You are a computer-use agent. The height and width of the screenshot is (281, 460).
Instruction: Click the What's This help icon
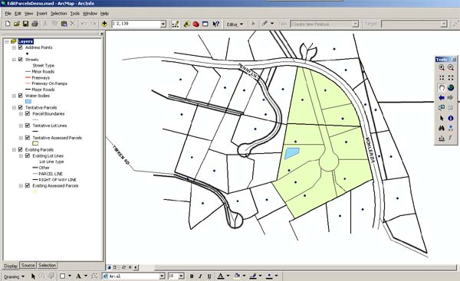216,24
